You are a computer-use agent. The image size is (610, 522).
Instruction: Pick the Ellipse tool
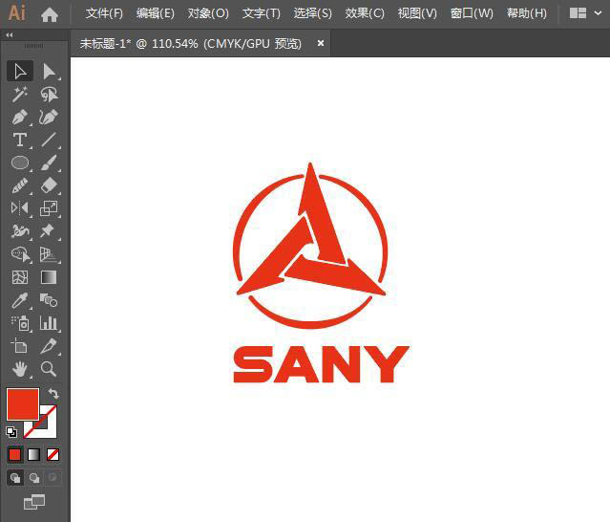coord(20,163)
